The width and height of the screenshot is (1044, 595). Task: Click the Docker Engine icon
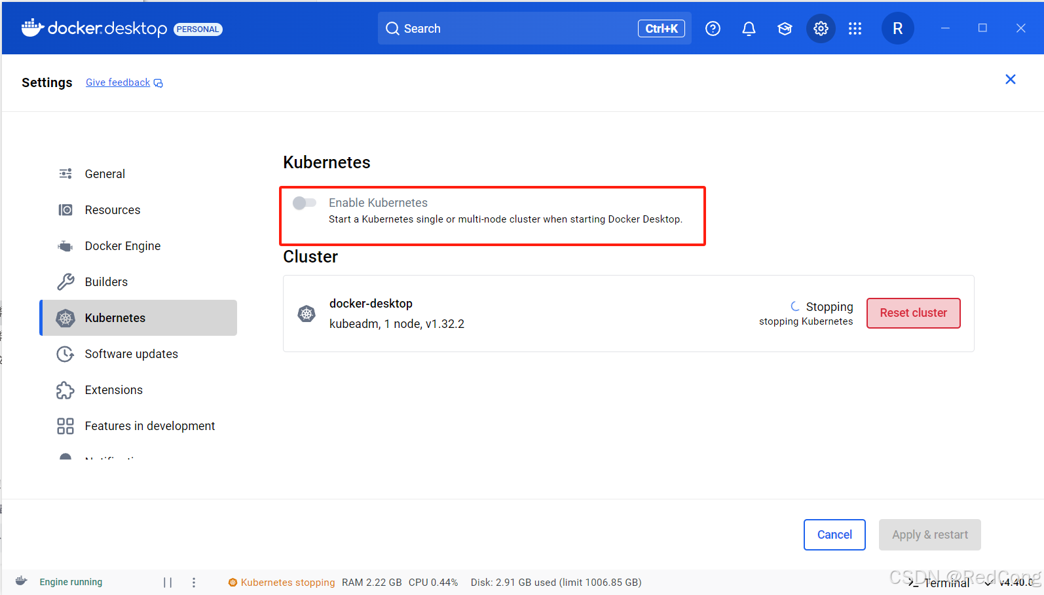point(65,246)
